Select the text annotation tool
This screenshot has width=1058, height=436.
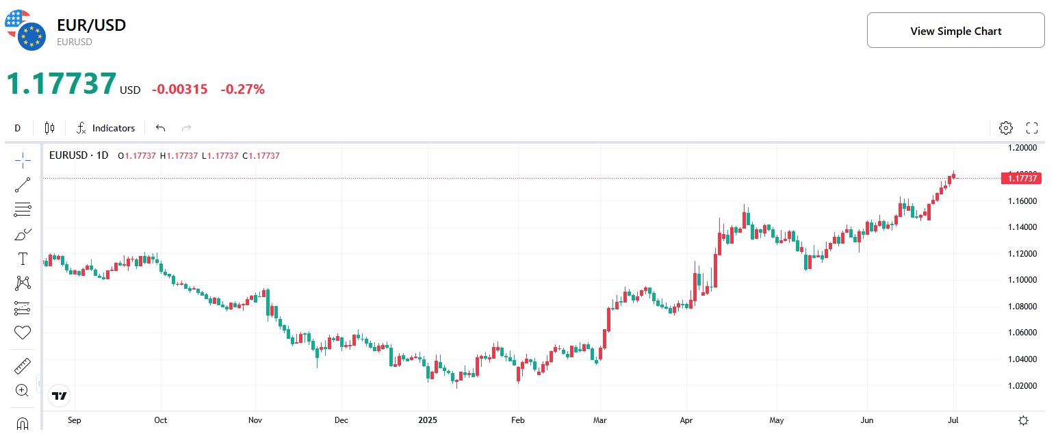[x=23, y=258]
